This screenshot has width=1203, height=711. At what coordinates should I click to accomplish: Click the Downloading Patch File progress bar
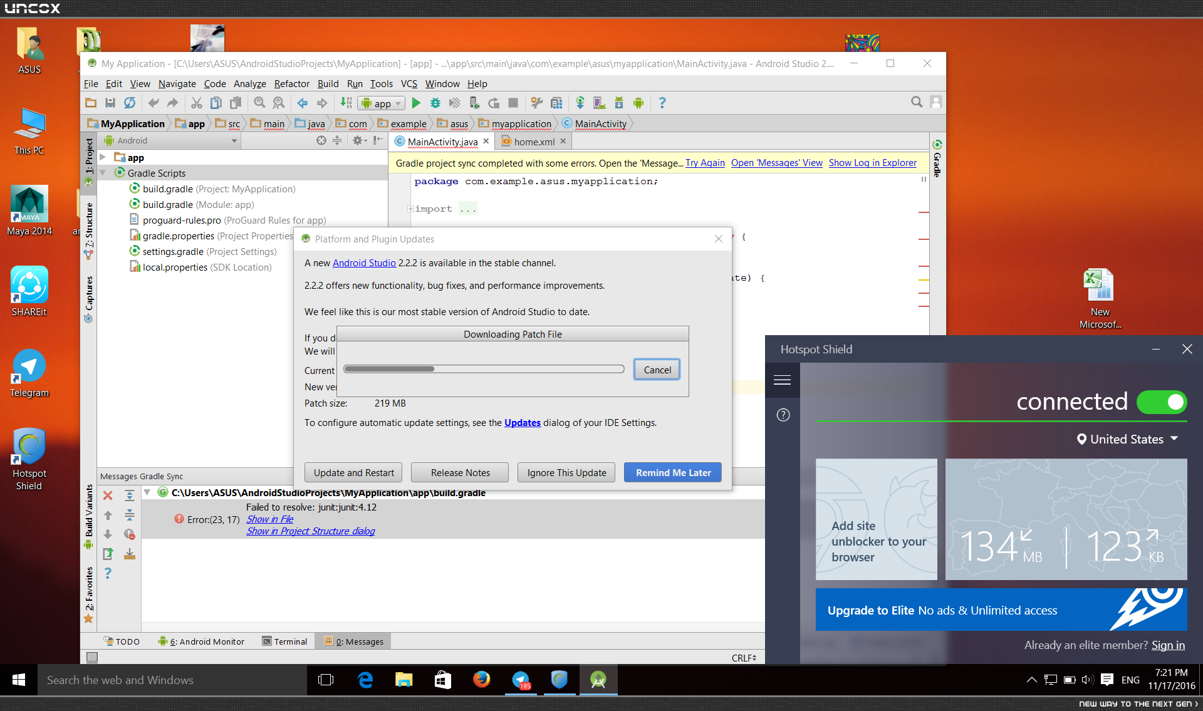click(x=484, y=369)
